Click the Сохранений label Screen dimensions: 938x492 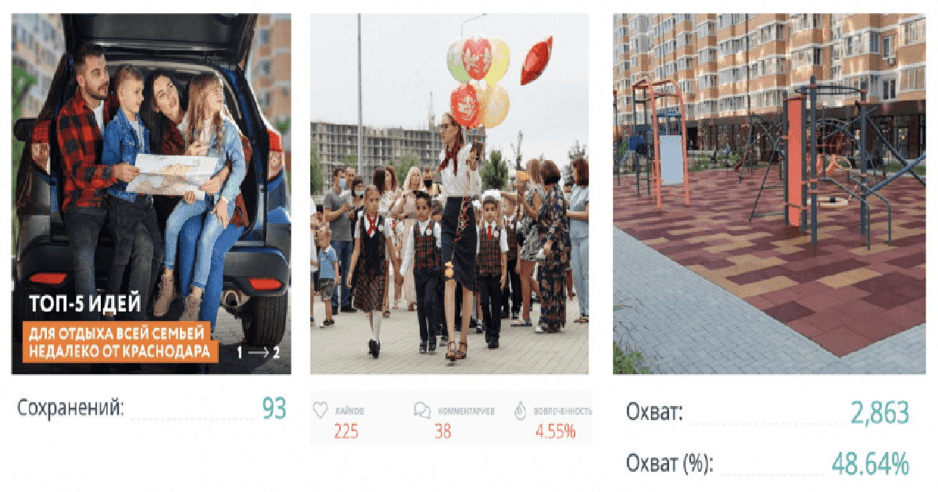(70, 408)
